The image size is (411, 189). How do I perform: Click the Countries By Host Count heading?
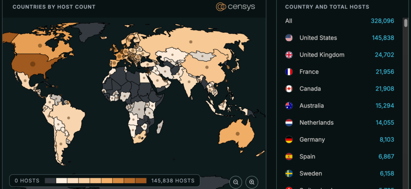[54, 7]
